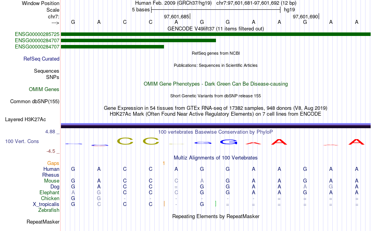371x231 pixels.
Task: Click 'Human Feb. 2009 (GRCh37/hg19)' header text
Action: (x=173, y=3)
